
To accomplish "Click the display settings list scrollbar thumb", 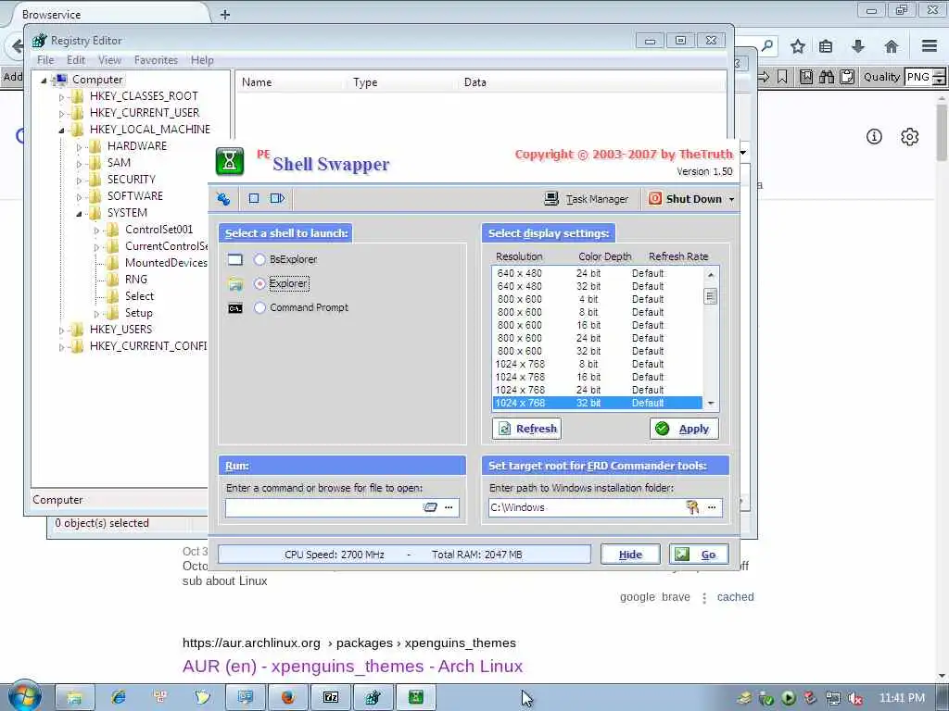I will (711, 296).
